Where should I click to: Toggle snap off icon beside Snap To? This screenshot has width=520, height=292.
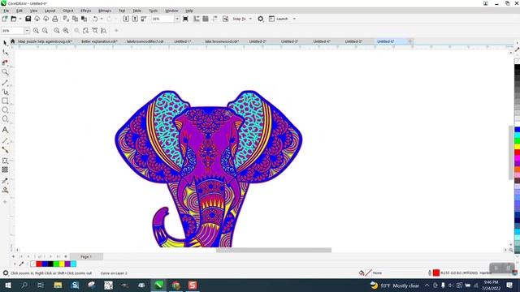pos(226,19)
